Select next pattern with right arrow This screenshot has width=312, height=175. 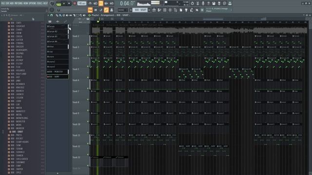[x=149, y=10]
